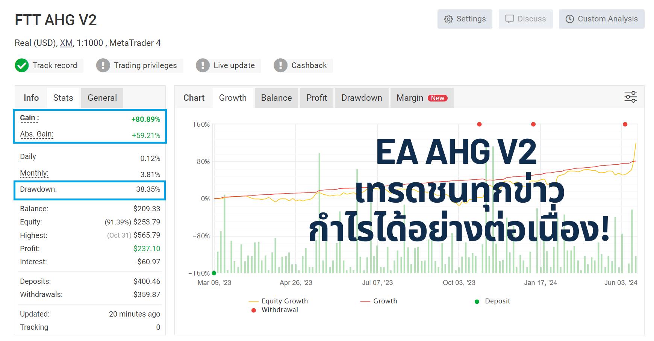This screenshot has height=341, width=654.
Task: Click the Jun 2024 red withdrawal marker
Action: (625, 124)
